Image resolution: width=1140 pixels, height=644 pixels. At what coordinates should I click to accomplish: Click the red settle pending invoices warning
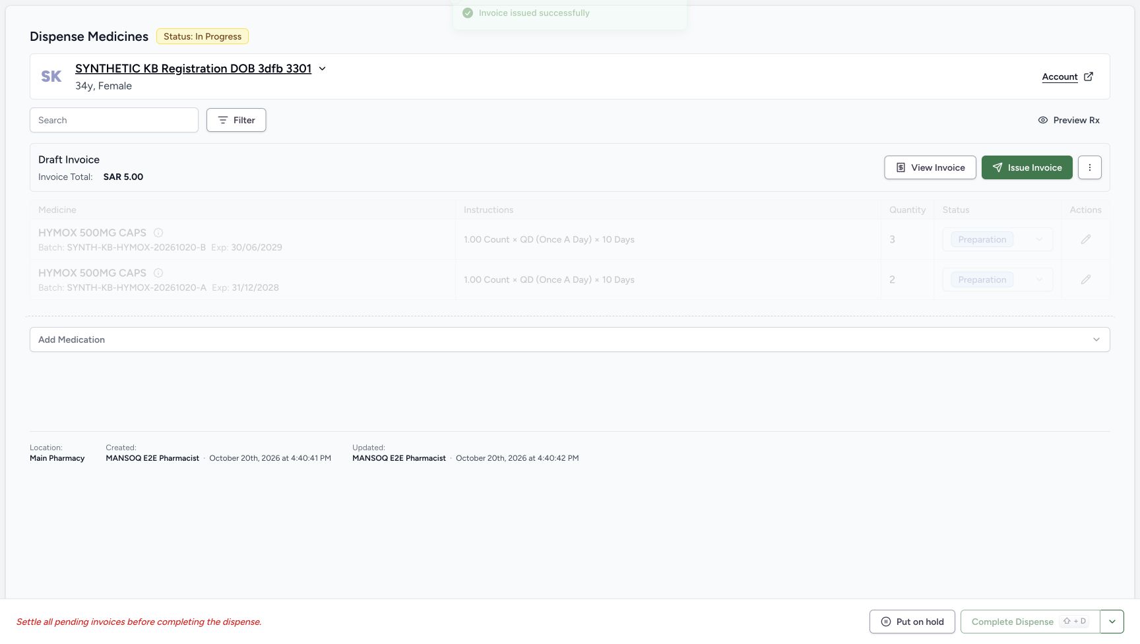[139, 622]
